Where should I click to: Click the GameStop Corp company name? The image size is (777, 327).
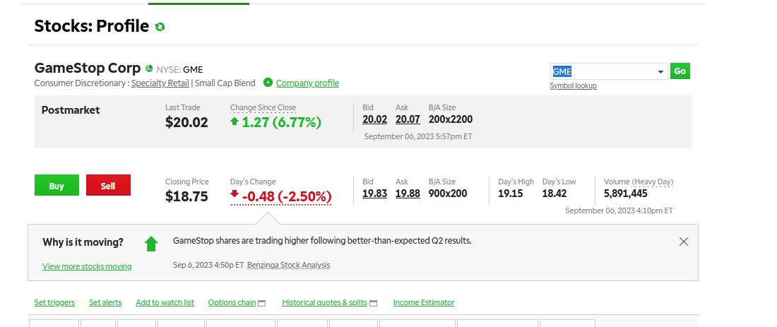pos(88,69)
